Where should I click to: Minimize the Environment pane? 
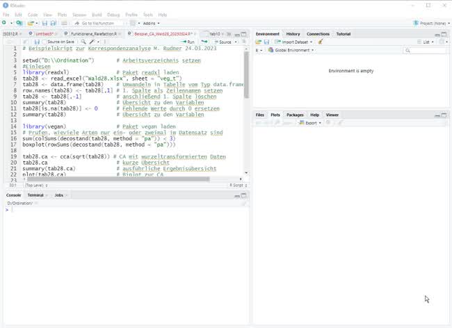(437, 34)
